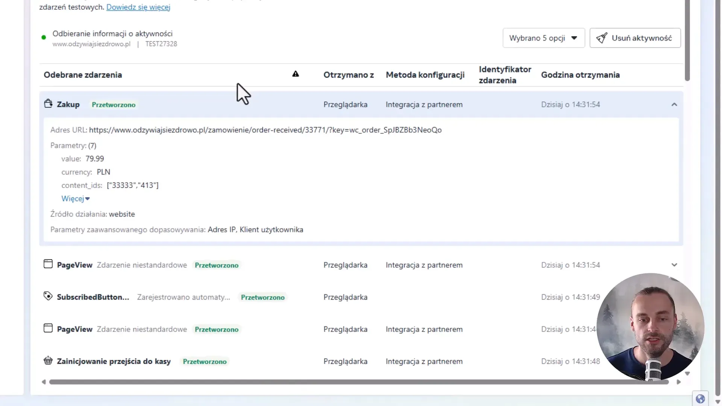This screenshot has width=722, height=406.
Task: Click the Godzina otrzymania column header
Action: click(x=580, y=75)
